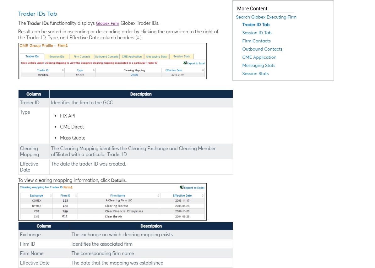
Task: Click the Trader IDs Tab heading
Action: [38, 14]
